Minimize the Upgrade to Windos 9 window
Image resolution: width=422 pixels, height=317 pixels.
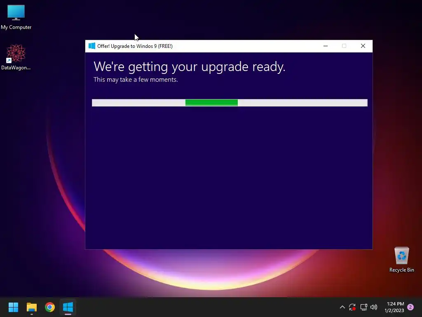[326, 46]
